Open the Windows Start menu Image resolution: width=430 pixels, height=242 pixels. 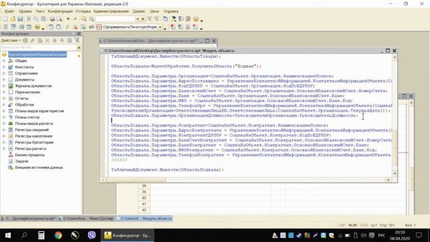[8, 235]
